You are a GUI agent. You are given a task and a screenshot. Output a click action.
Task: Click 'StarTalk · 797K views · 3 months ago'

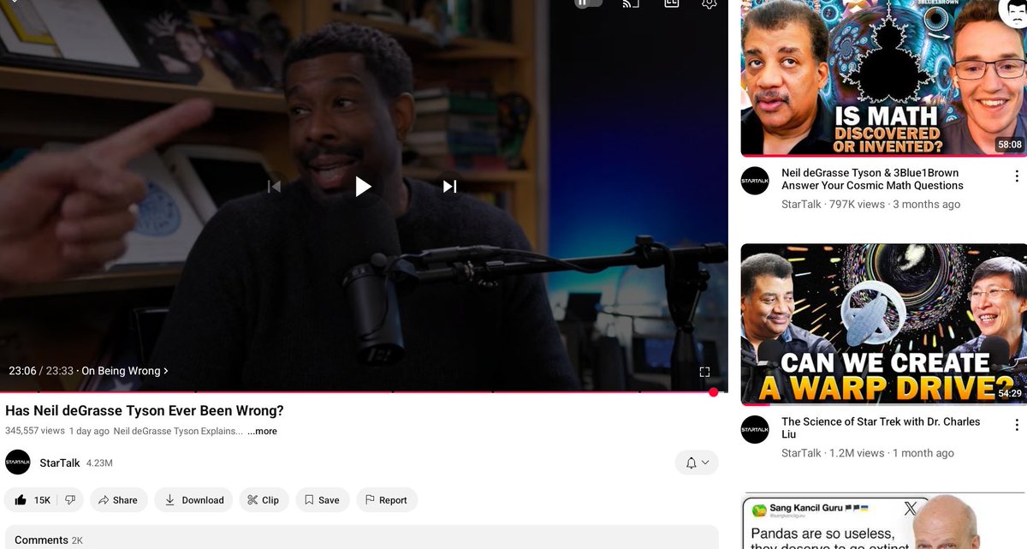coord(870,205)
